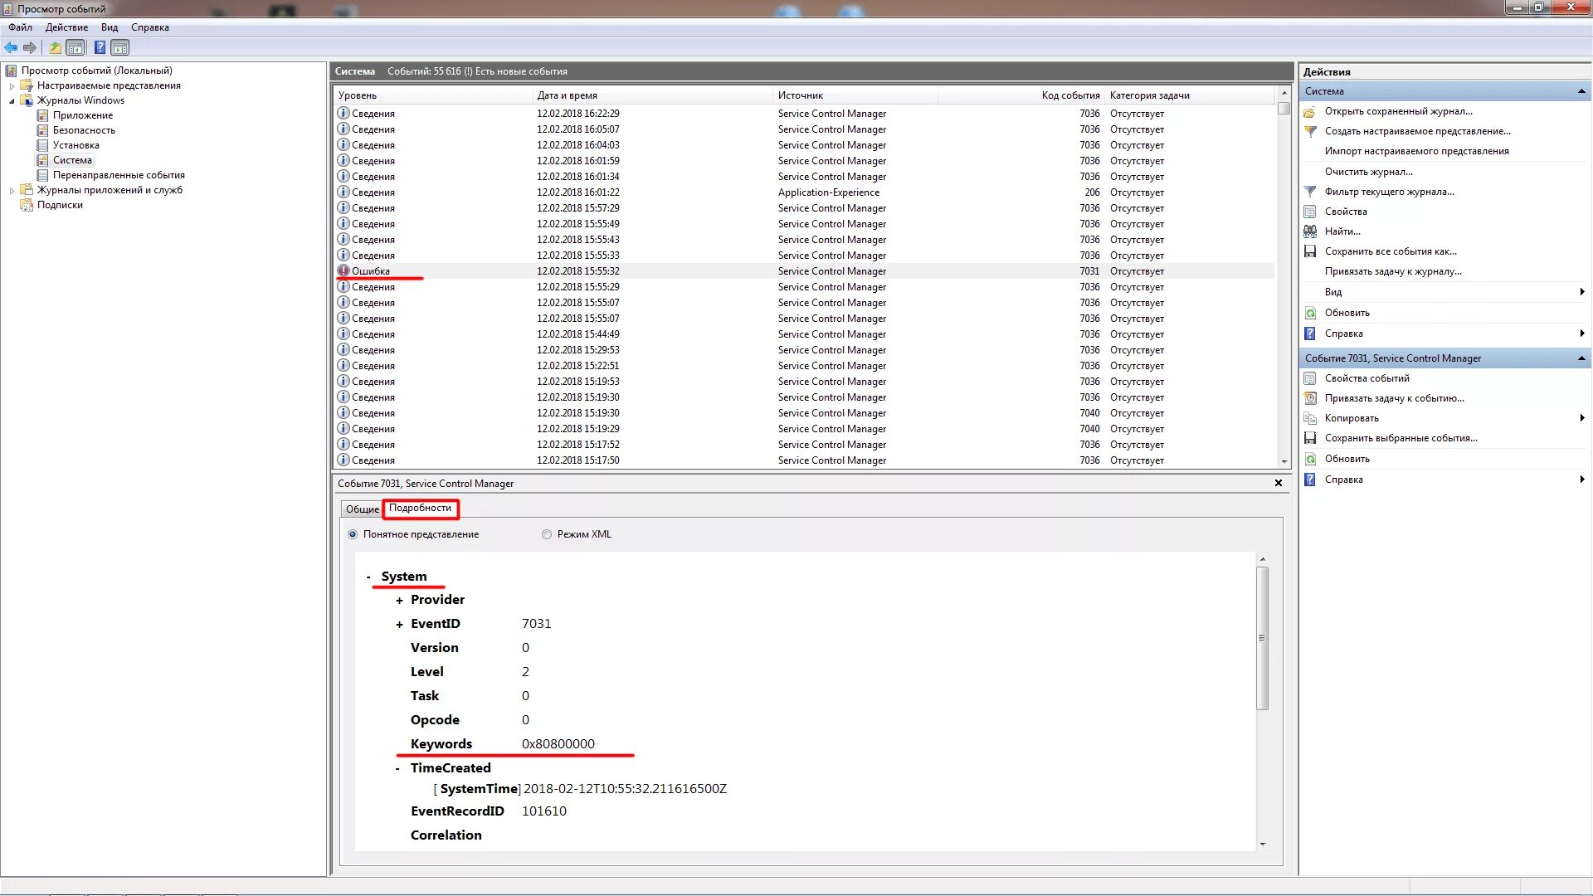The width and height of the screenshot is (1593, 896).
Task: Click the folder Up one level icon
Action: [55, 48]
